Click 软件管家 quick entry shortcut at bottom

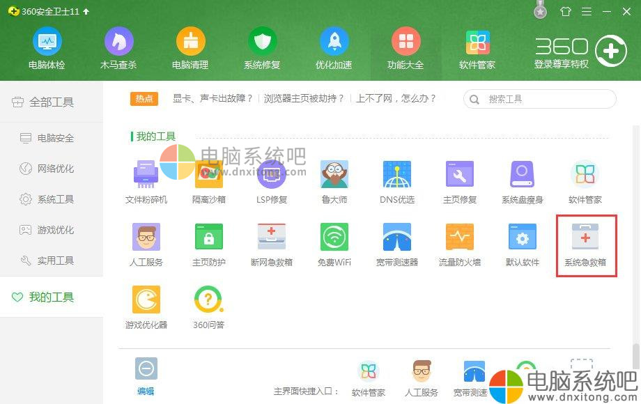coord(369,380)
